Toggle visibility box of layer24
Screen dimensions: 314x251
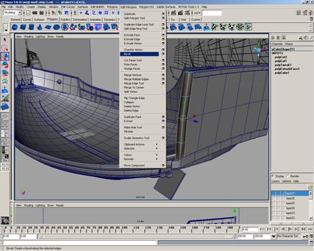[274, 208]
